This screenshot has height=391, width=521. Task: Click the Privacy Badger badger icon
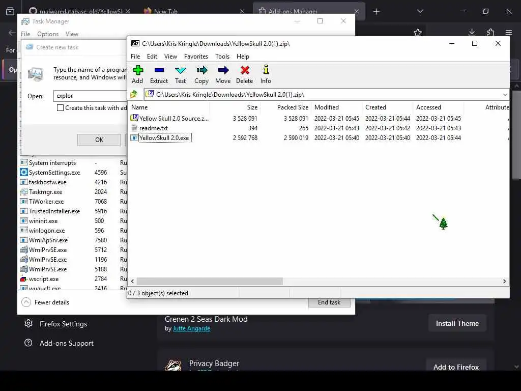173,365
